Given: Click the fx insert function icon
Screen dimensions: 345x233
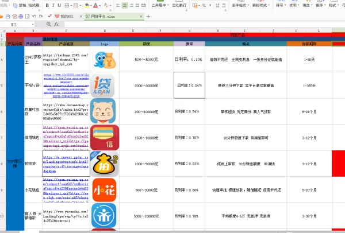Looking at the screenshot, I should click(x=56, y=25).
